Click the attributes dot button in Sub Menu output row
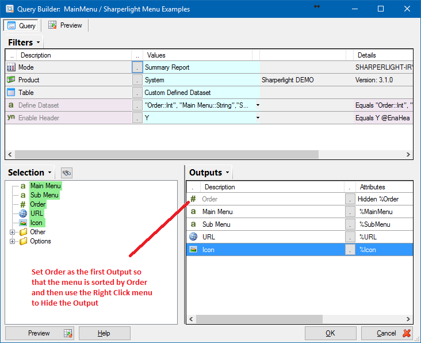 (350, 224)
